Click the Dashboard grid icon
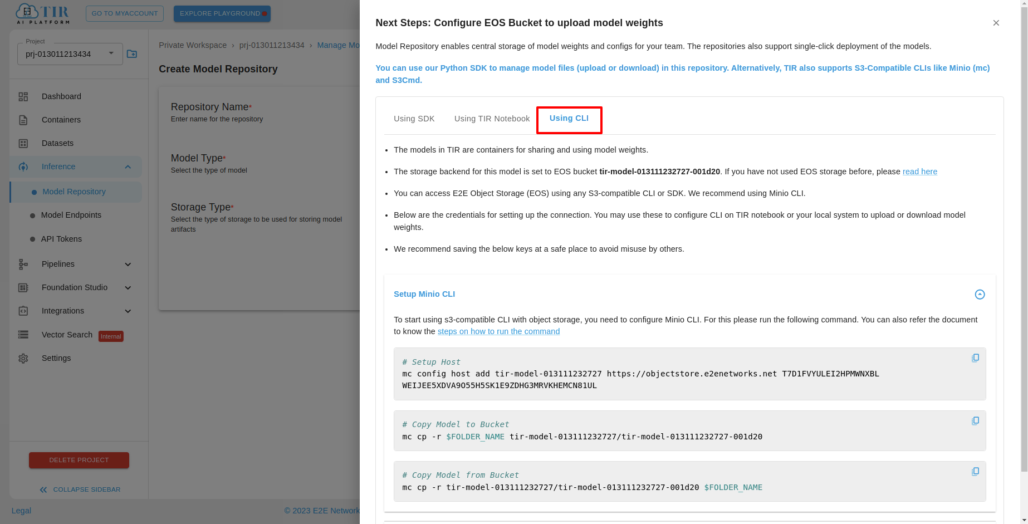The height and width of the screenshot is (524, 1028). click(x=23, y=96)
